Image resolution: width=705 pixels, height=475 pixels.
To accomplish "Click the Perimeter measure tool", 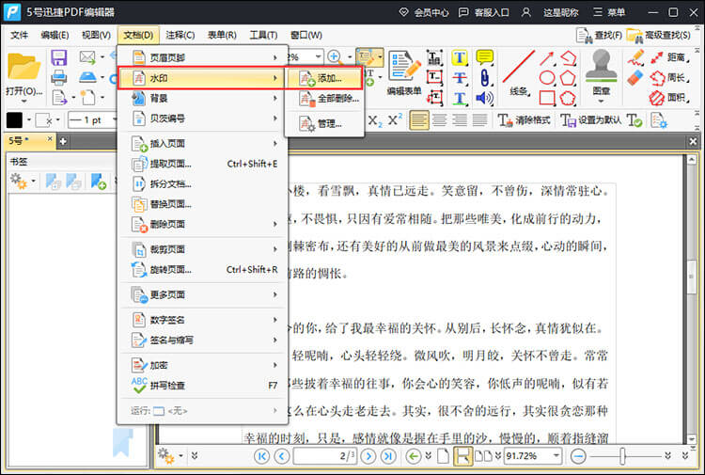I will [670, 78].
